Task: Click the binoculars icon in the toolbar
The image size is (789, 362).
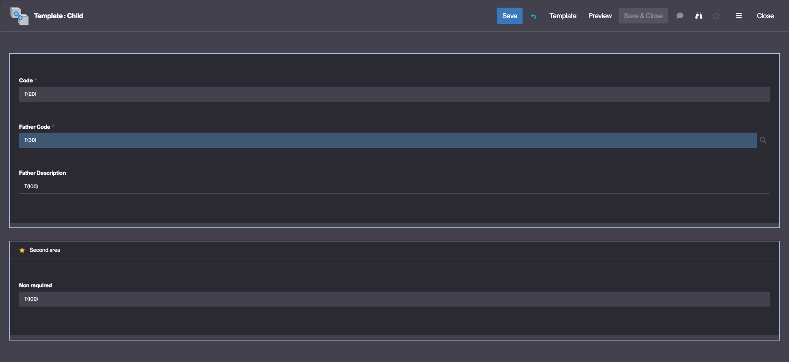Action: (699, 16)
